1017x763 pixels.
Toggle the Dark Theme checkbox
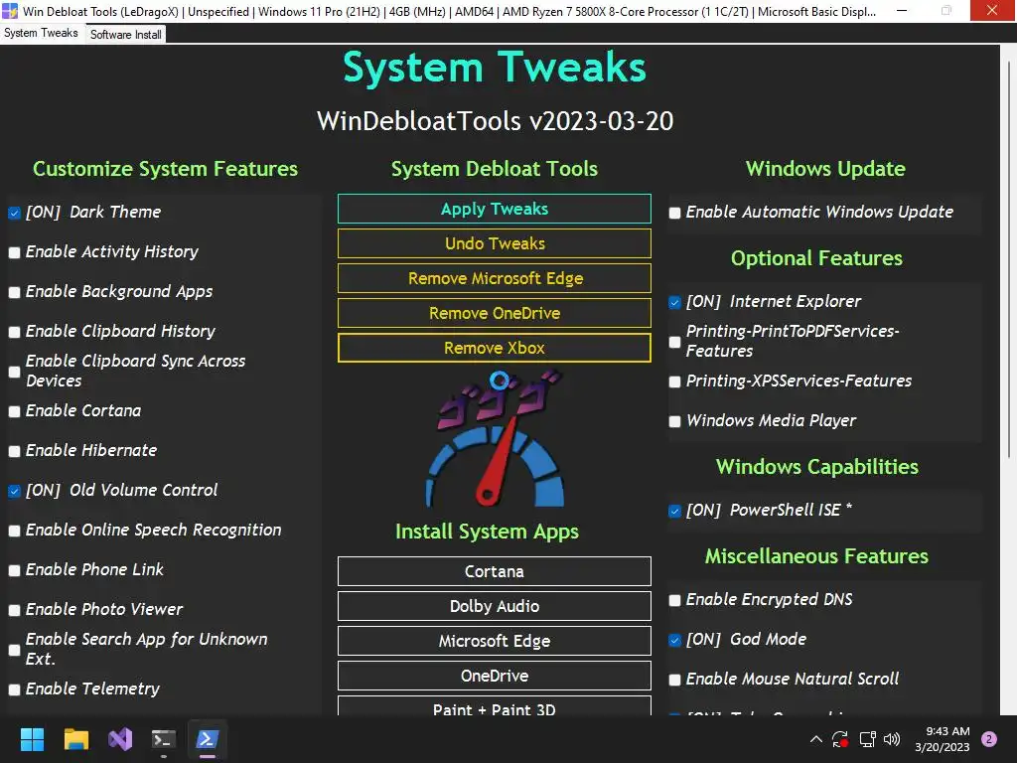pos(14,213)
